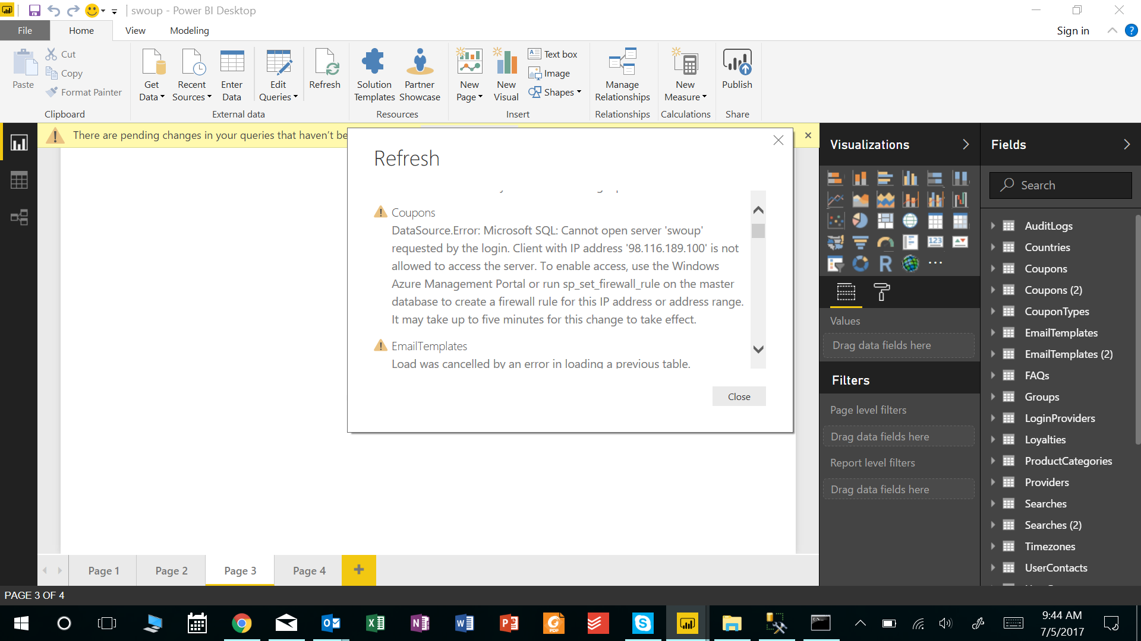The width and height of the screenshot is (1141, 641).
Task: Dismiss the Refresh dialog with X
Action: click(778, 140)
